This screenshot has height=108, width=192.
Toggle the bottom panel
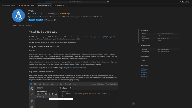(186, 2)
